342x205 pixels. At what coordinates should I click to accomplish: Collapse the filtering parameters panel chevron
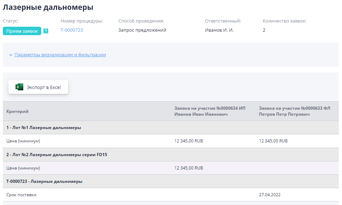coord(10,55)
